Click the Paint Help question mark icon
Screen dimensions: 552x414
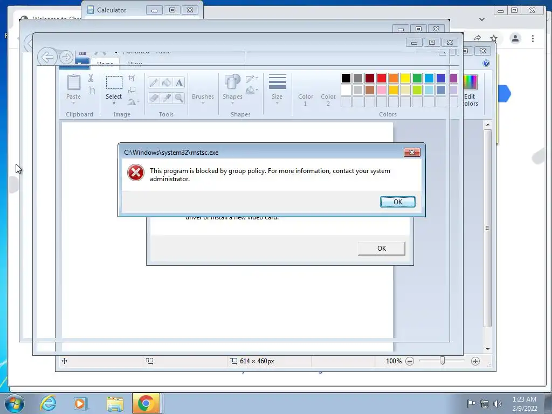pyautogui.click(x=486, y=64)
